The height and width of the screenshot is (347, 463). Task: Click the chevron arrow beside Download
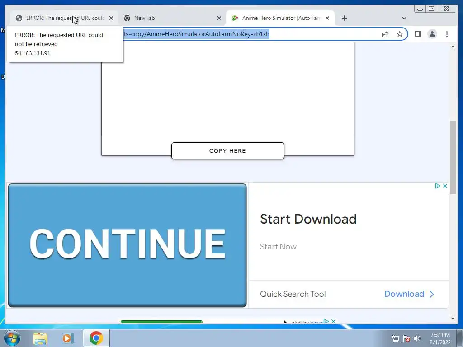coord(432,294)
